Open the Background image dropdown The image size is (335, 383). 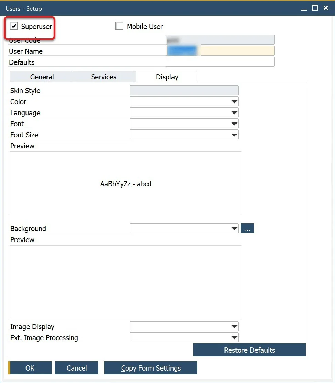[x=235, y=228]
